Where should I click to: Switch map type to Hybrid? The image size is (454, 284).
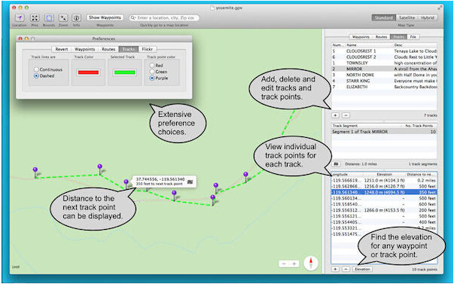pyautogui.click(x=428, y=17)
